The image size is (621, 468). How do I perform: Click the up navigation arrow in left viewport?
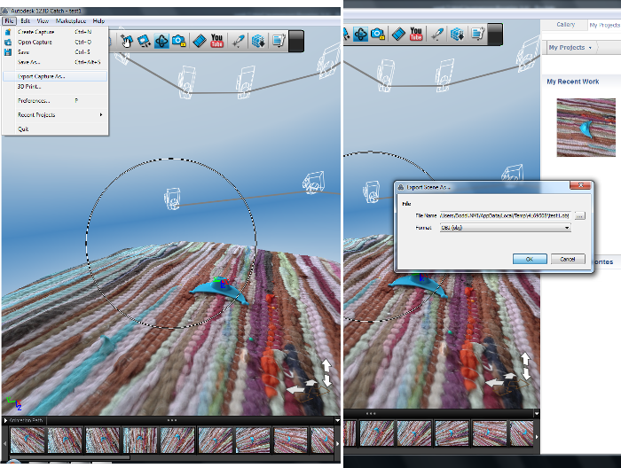(326, 365)
